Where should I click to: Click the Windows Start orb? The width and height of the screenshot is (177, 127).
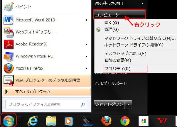[x=9, y=121]
